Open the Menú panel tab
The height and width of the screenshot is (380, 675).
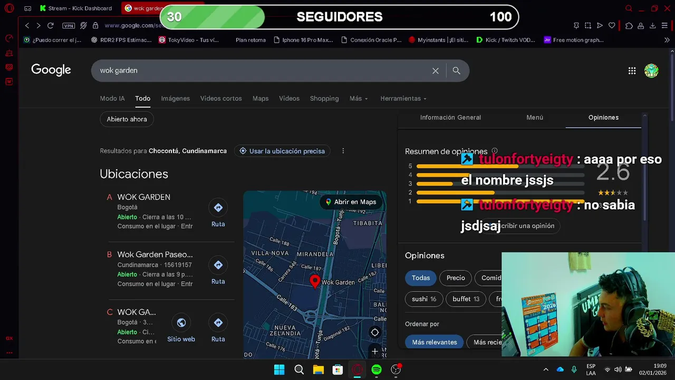(x=535, y=118)
